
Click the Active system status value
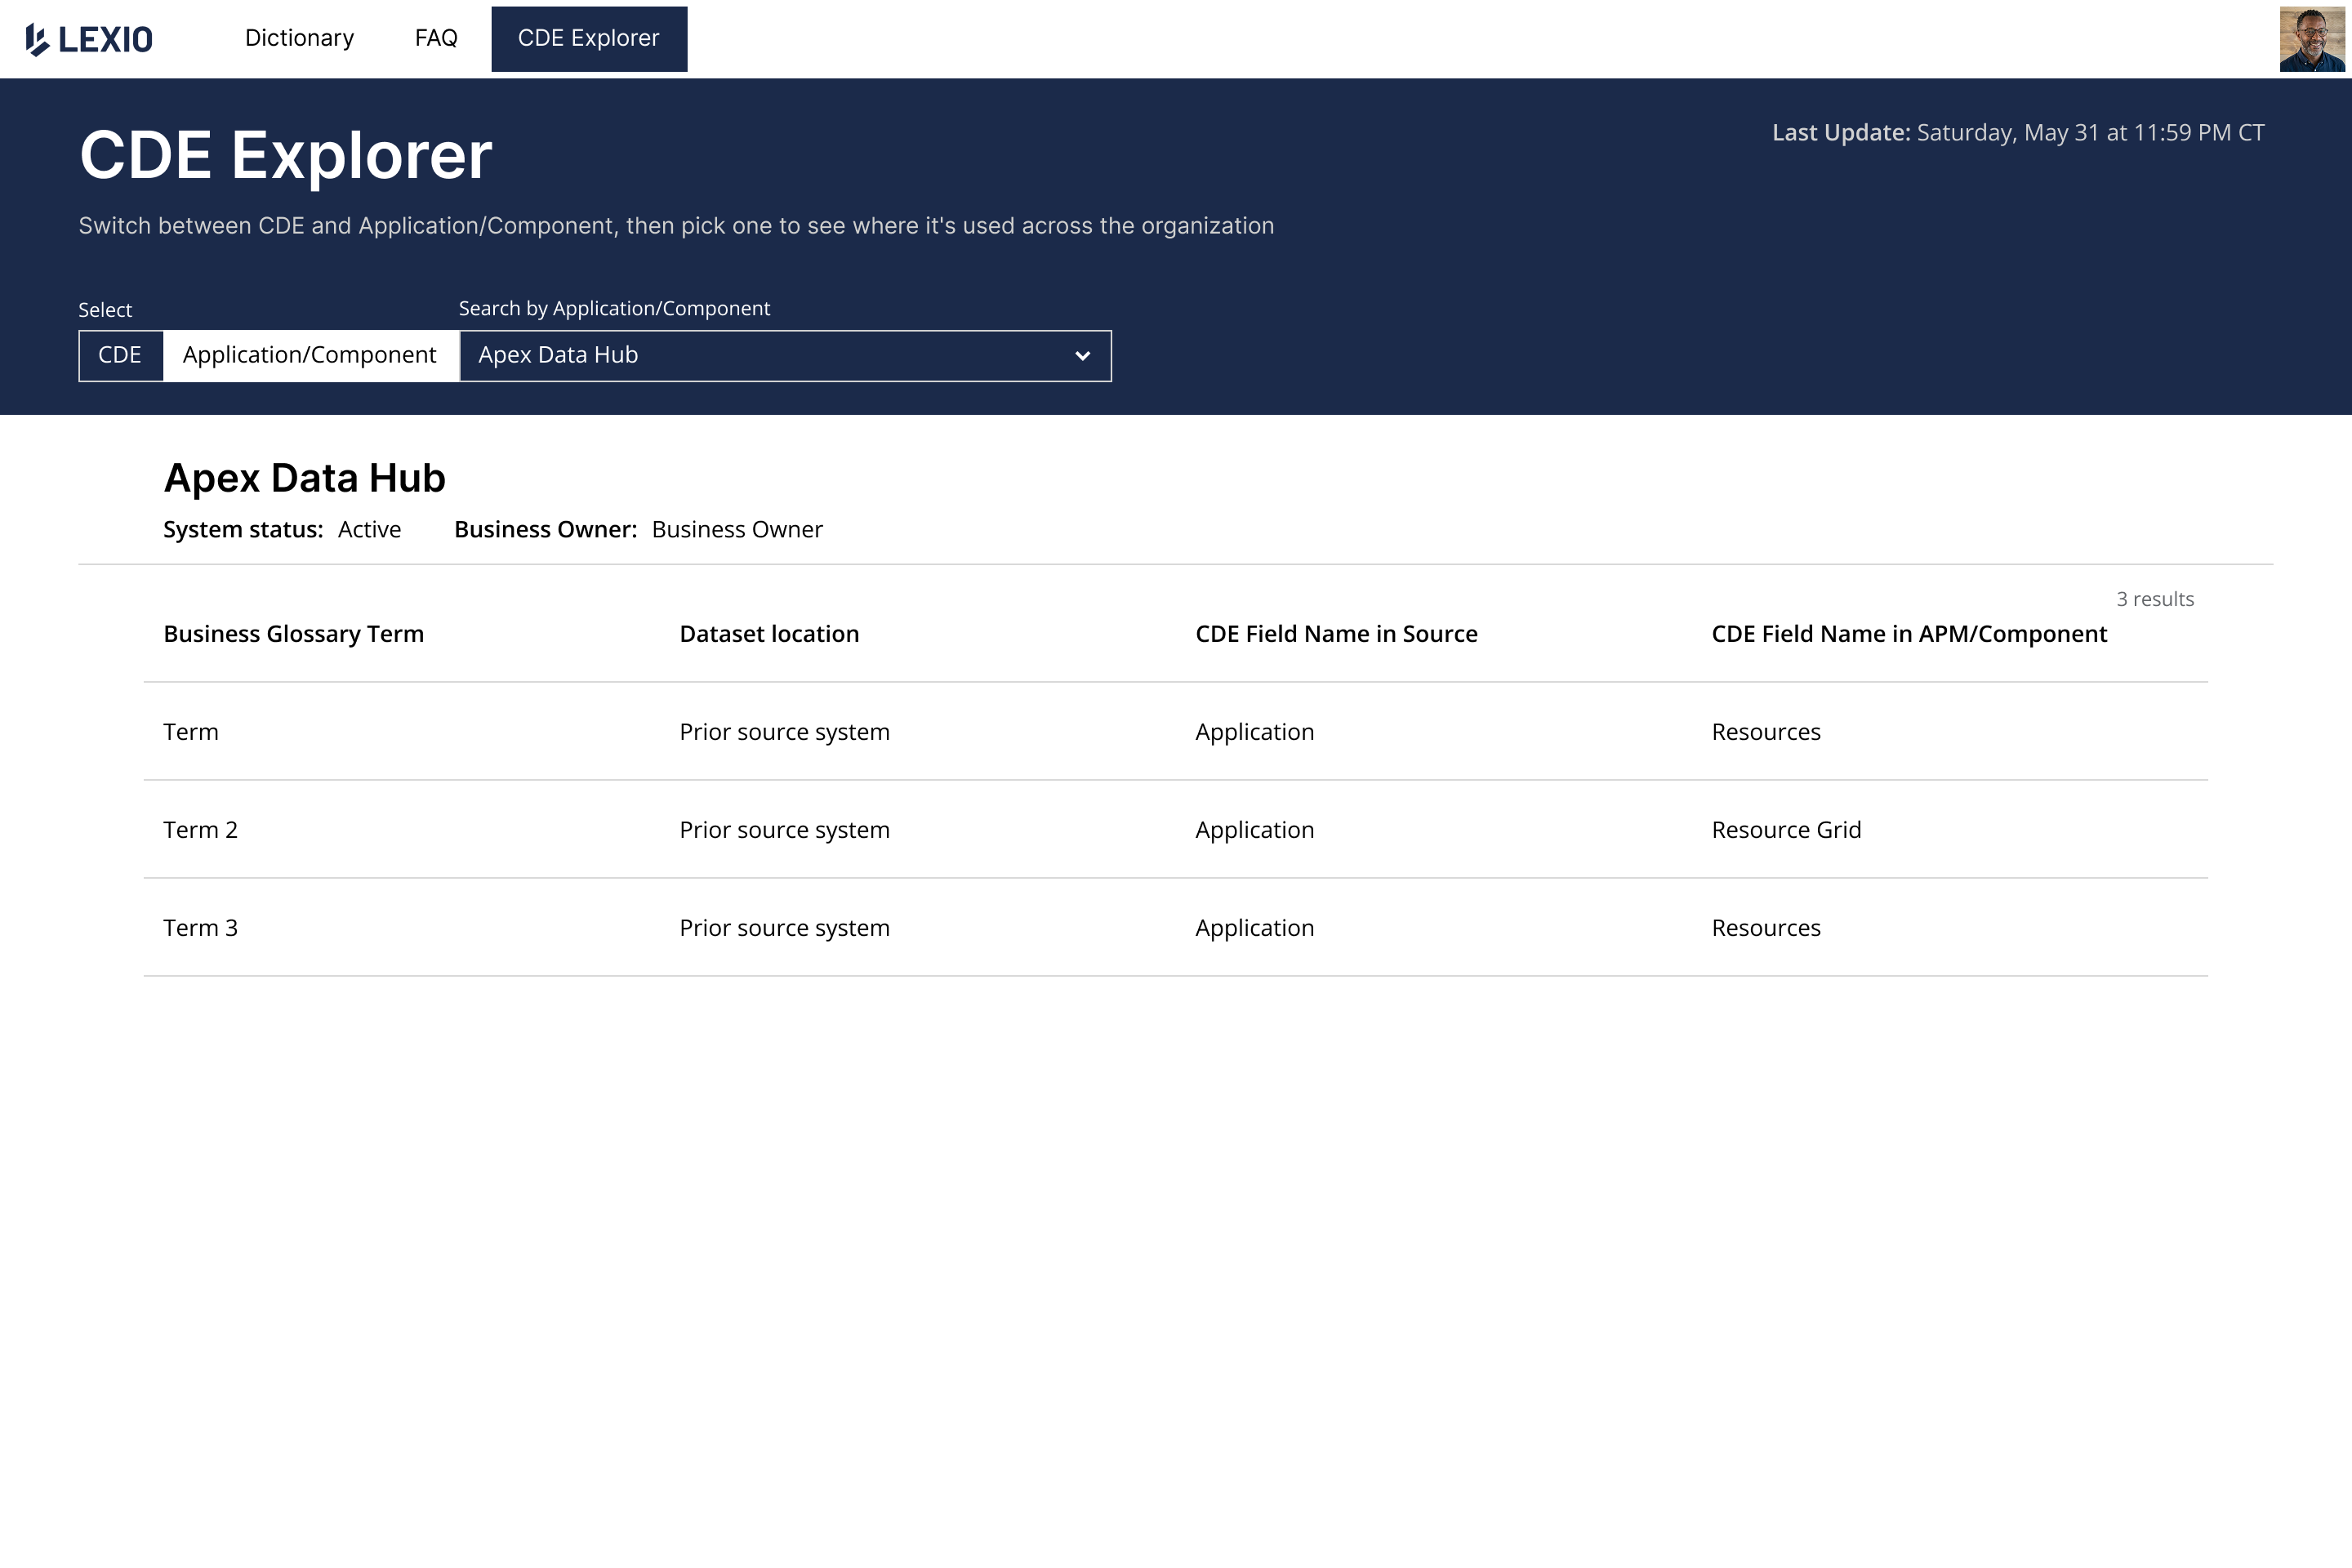(x=369, y=530)
